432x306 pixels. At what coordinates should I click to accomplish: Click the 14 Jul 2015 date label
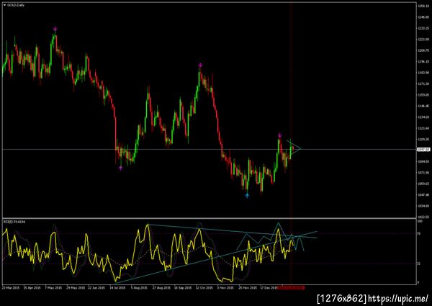[x=117, y=287]
